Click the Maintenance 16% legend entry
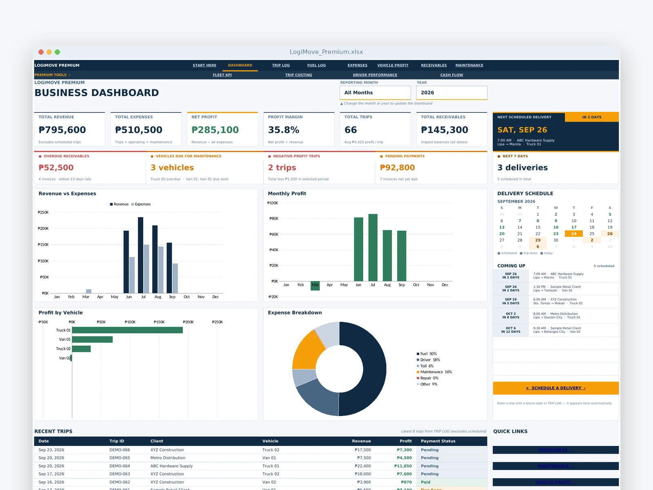 (434, 372)
